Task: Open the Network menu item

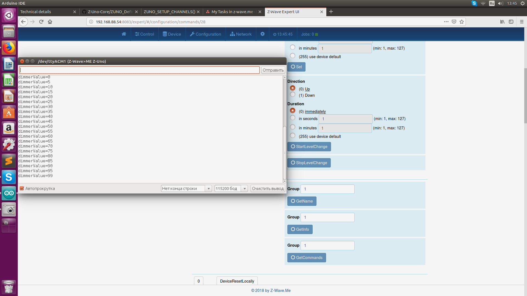Action: pos(241,34)
